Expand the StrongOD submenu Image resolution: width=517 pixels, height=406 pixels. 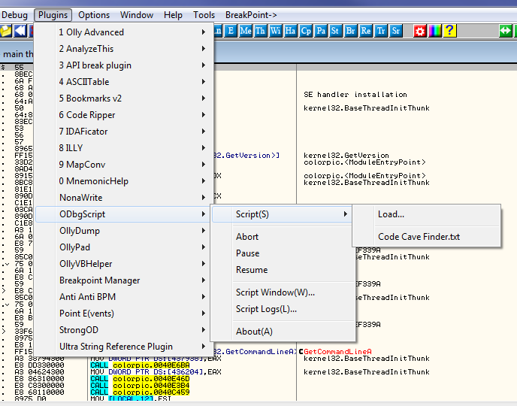click(x=124, y=330)
